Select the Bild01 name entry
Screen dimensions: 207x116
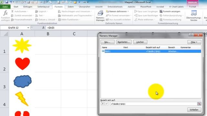(151, 51)
